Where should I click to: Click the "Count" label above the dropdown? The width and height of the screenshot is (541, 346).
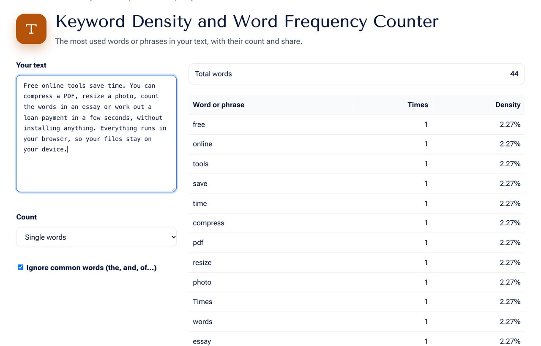click(x=27, y=217)
